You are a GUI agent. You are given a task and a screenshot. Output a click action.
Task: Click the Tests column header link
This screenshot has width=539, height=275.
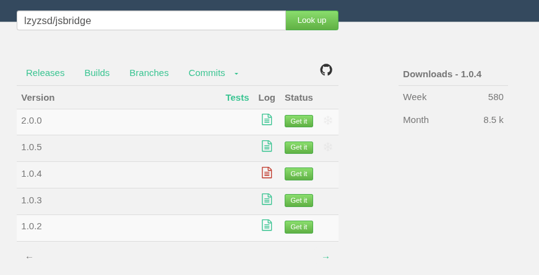tap(237, 98)
